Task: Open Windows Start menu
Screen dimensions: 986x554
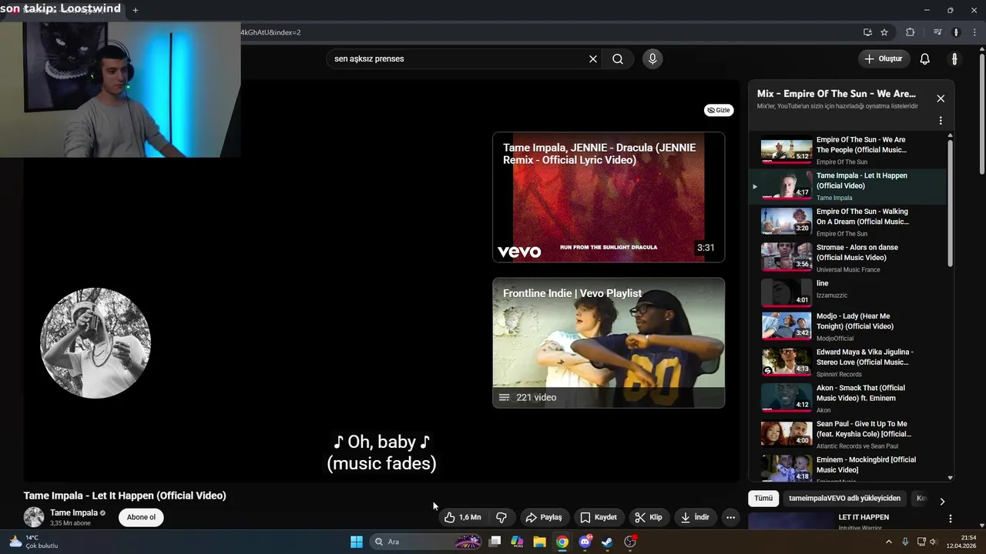Action: click(357, 542)
